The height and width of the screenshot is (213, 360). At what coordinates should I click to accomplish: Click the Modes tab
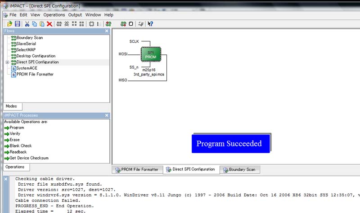pyautogui.click(x=11, y=106)
